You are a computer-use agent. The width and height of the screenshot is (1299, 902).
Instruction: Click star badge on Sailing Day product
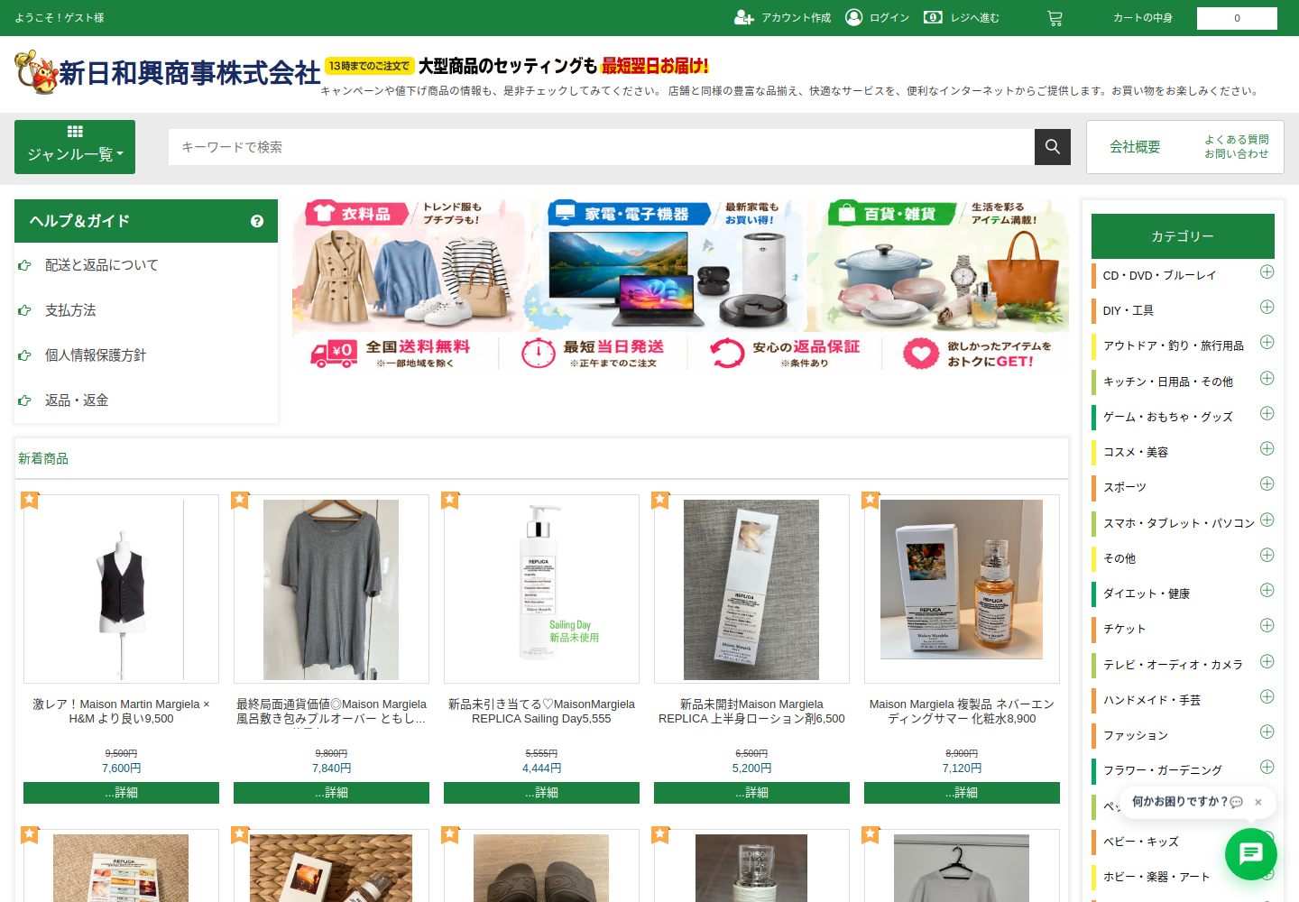click(450, 500)
